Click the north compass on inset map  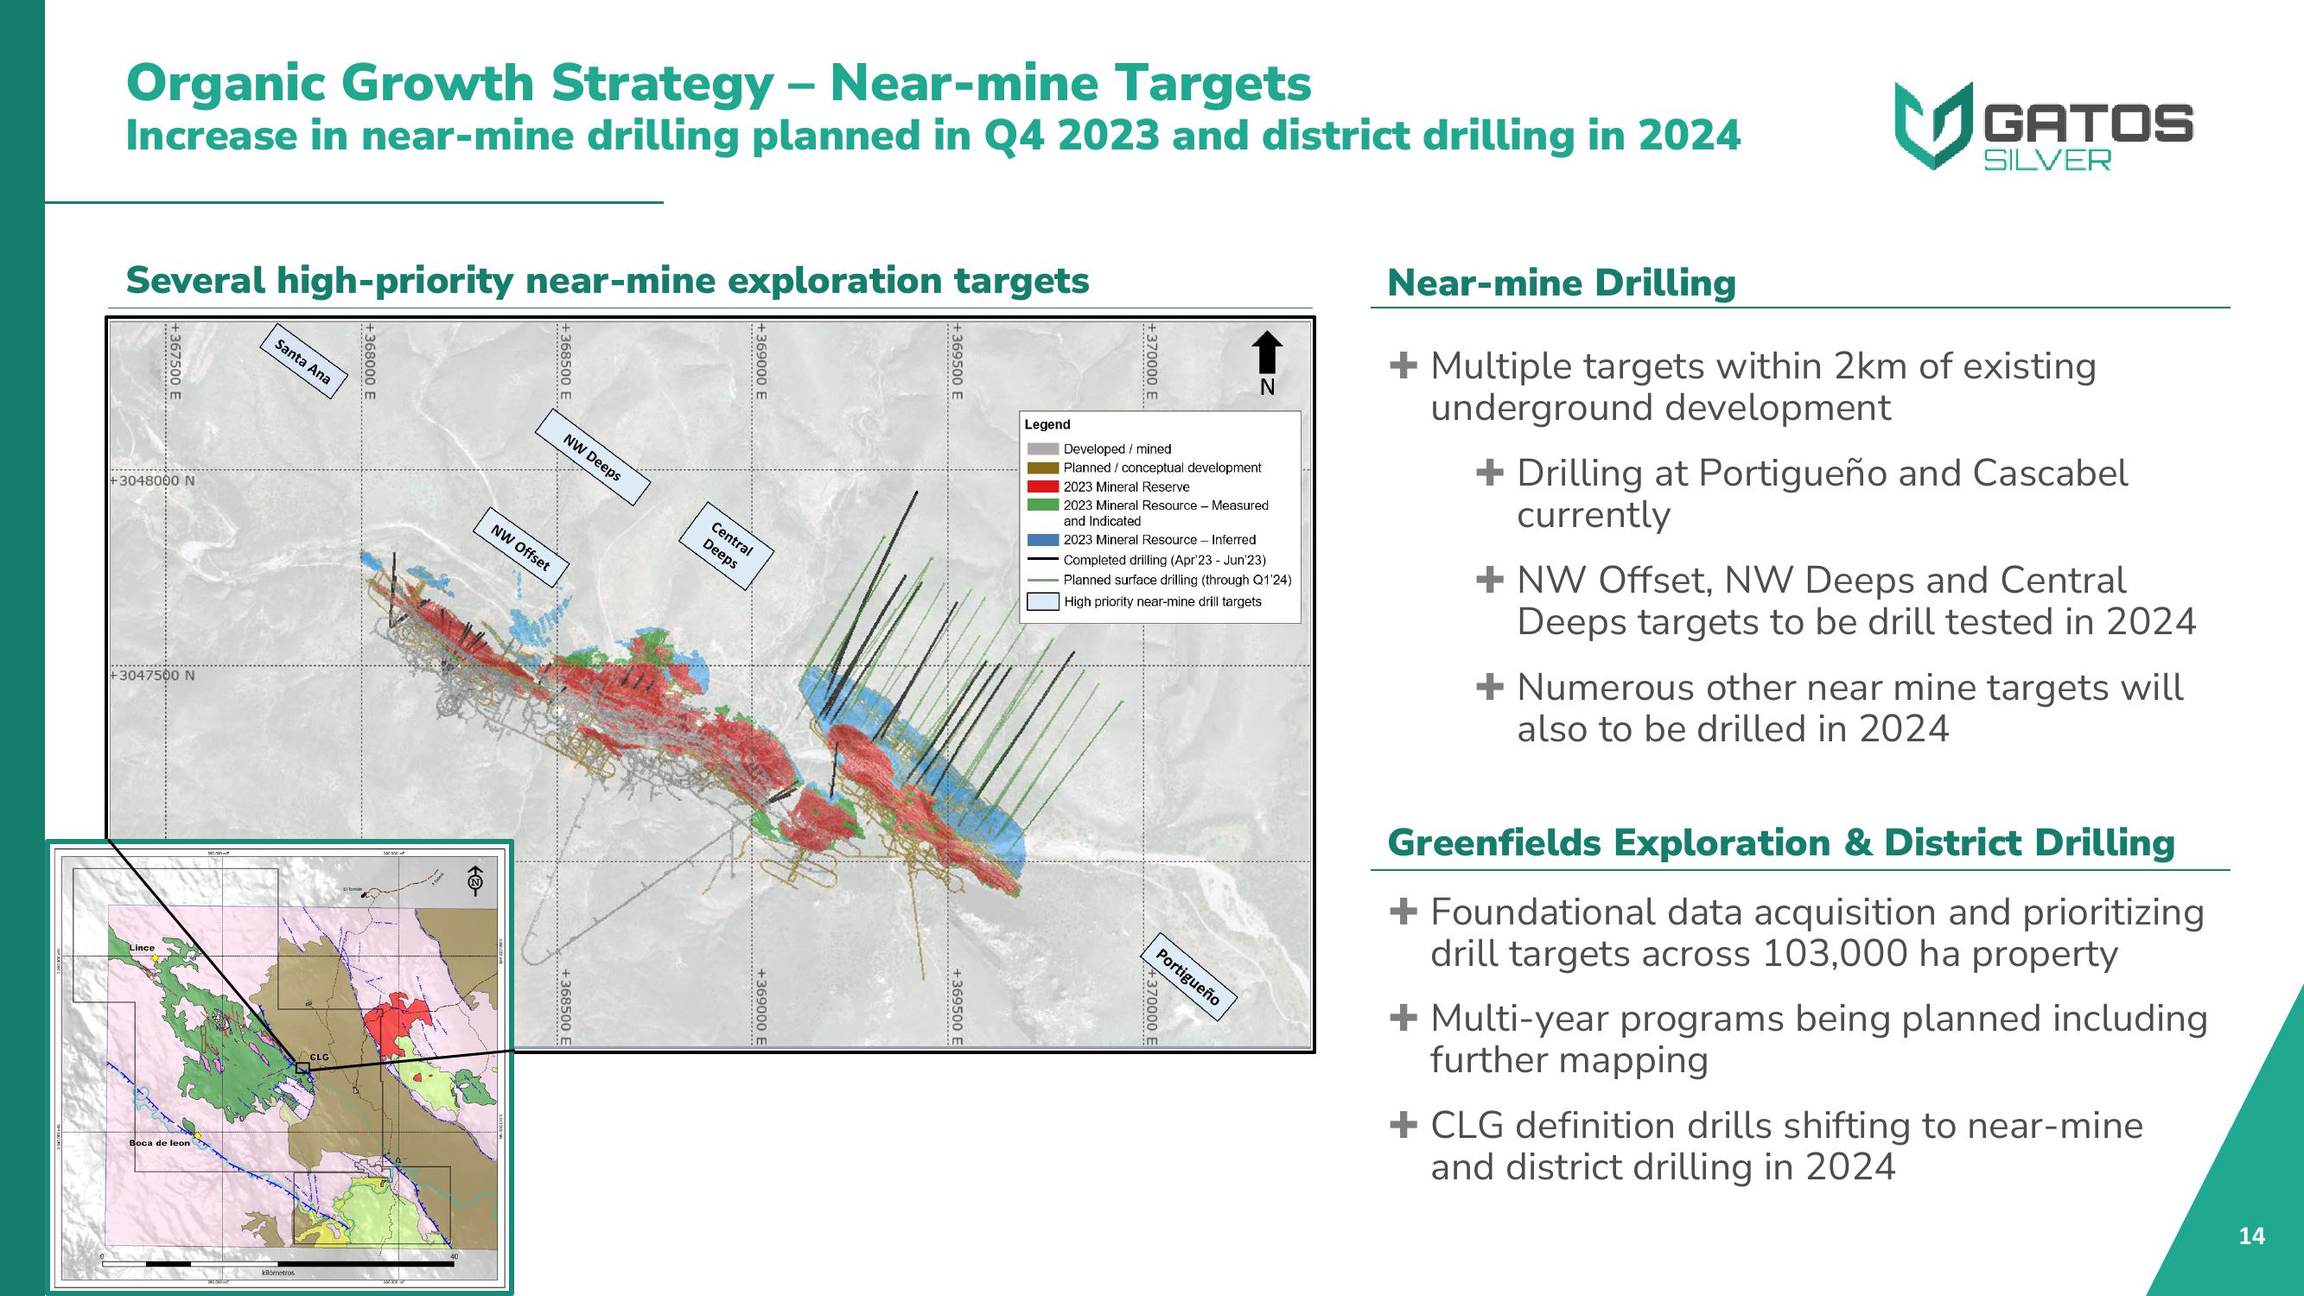point(475,880)
